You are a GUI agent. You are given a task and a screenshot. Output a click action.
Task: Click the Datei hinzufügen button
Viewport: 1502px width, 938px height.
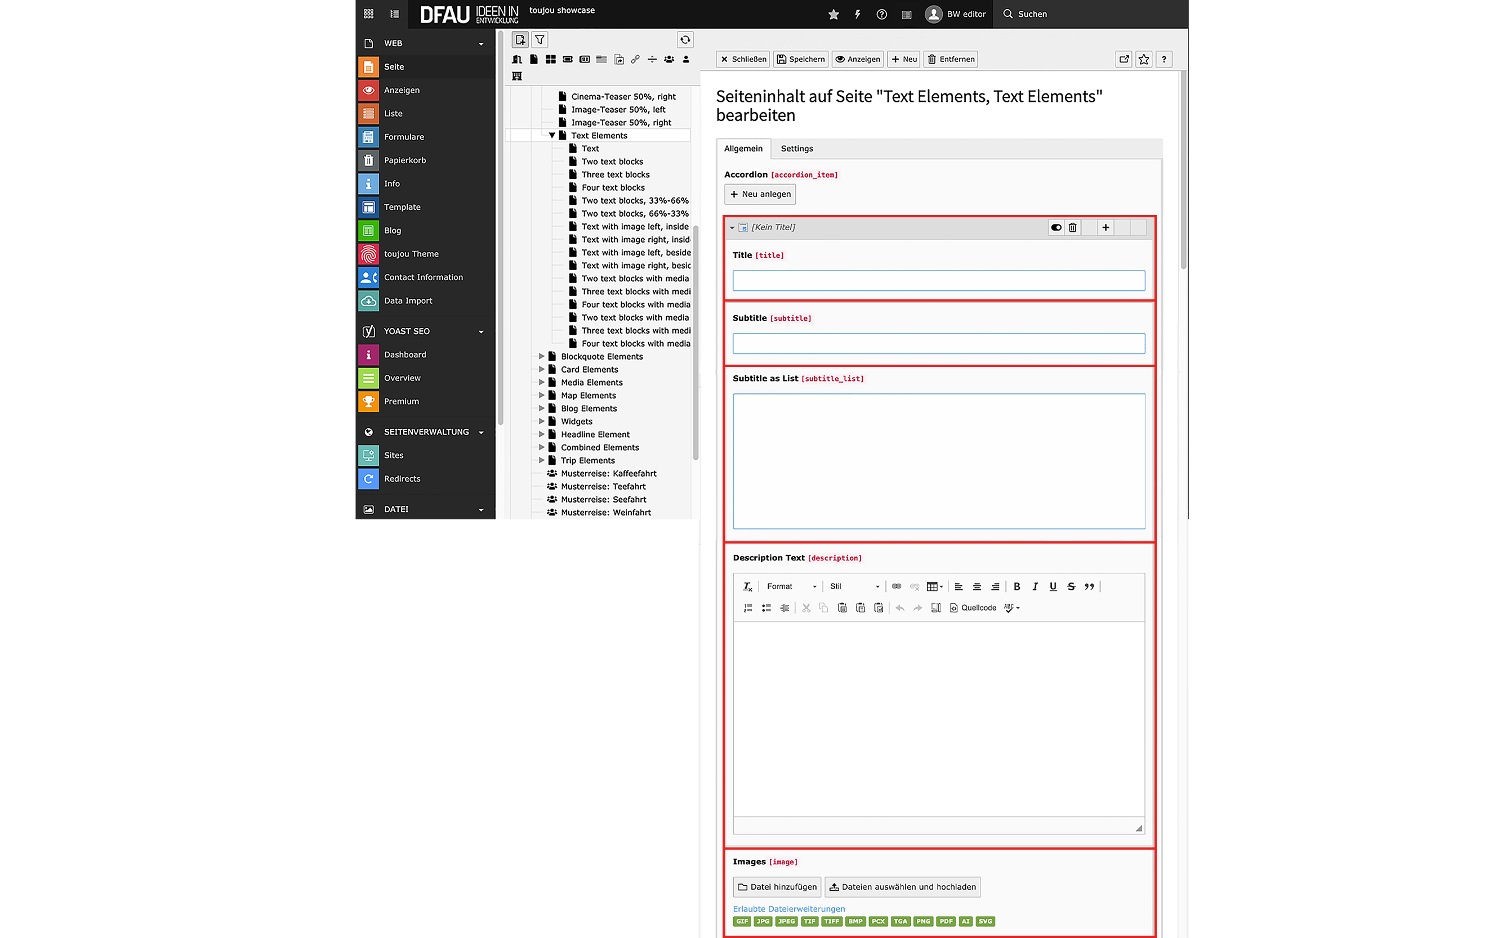pos(777,886)
